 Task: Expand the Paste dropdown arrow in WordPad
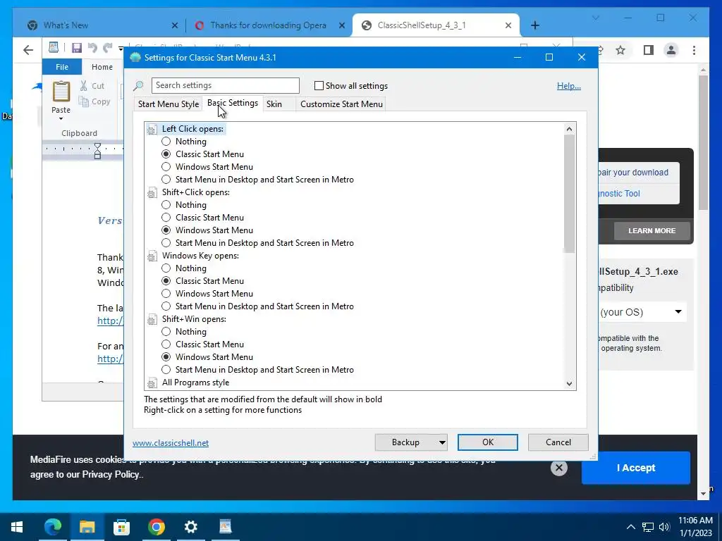61,119
